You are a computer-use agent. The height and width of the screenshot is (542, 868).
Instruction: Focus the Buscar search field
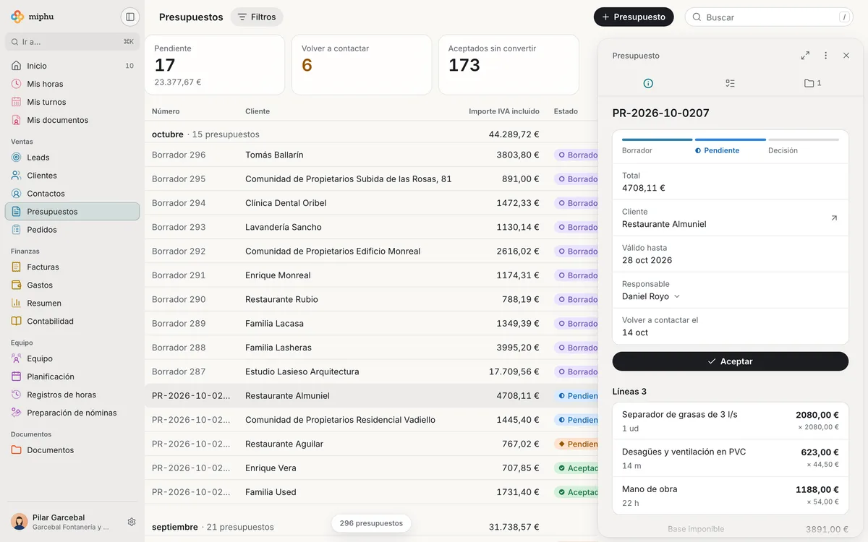769,17
